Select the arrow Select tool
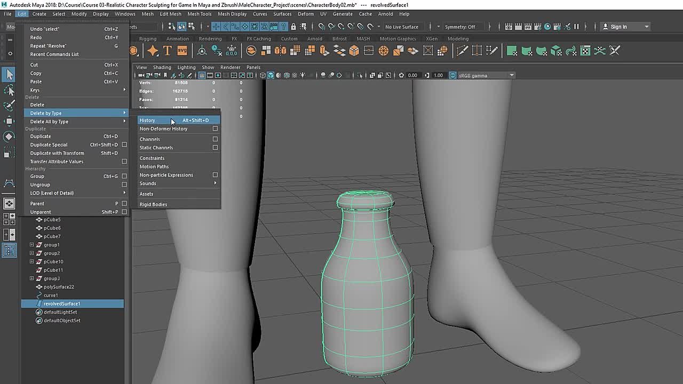 coord(9,75)
